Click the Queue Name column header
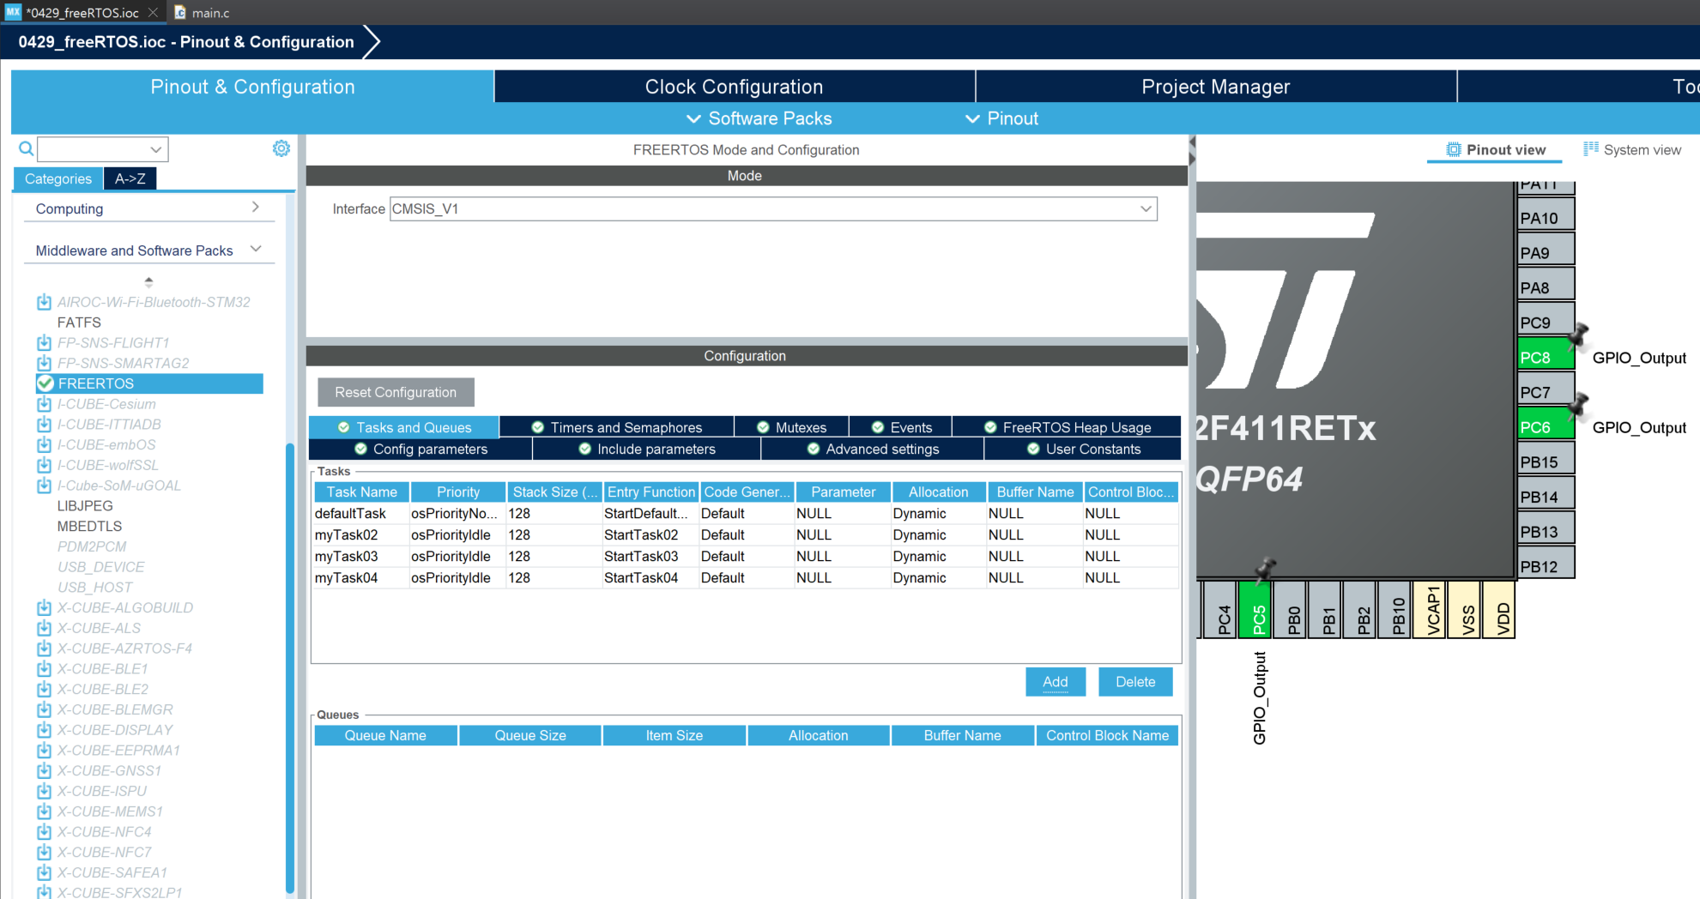Screen dimensions: 1700x899 (x=385, y=735)
